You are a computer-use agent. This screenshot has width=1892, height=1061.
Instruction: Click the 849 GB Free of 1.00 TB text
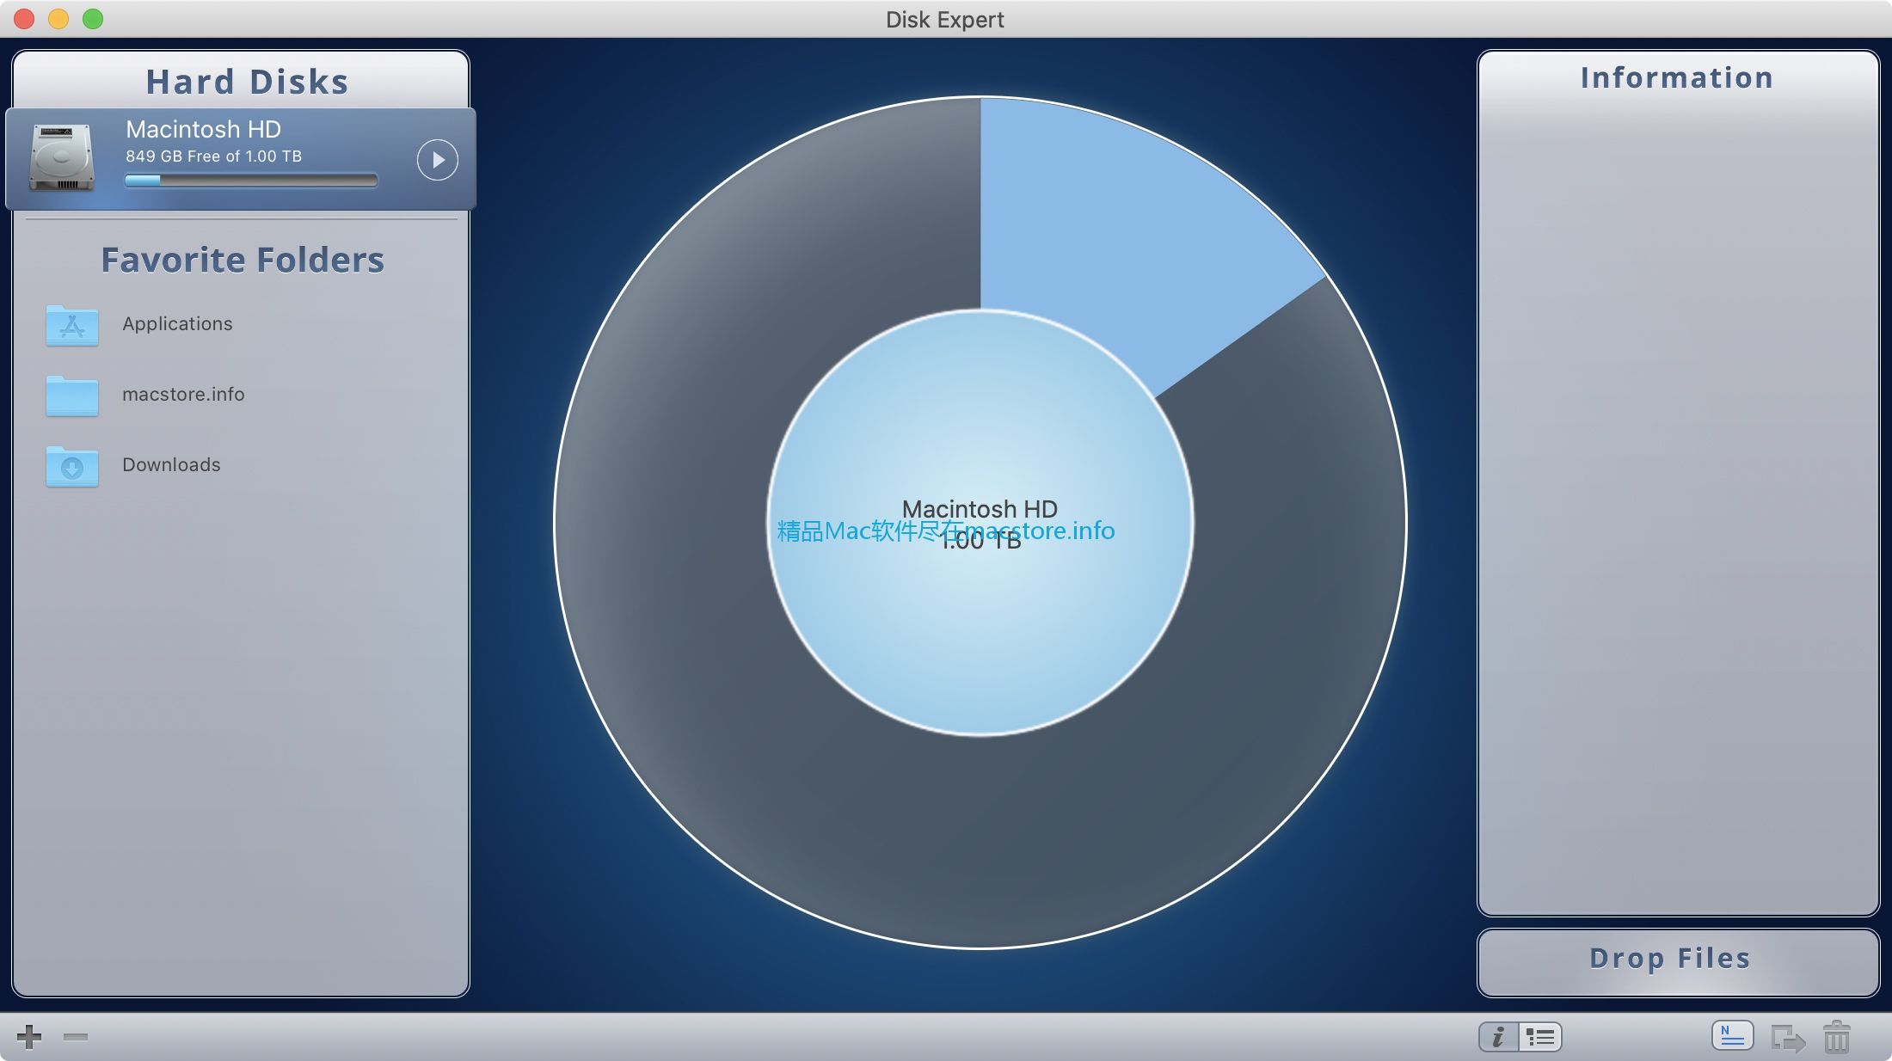[213, 156]
